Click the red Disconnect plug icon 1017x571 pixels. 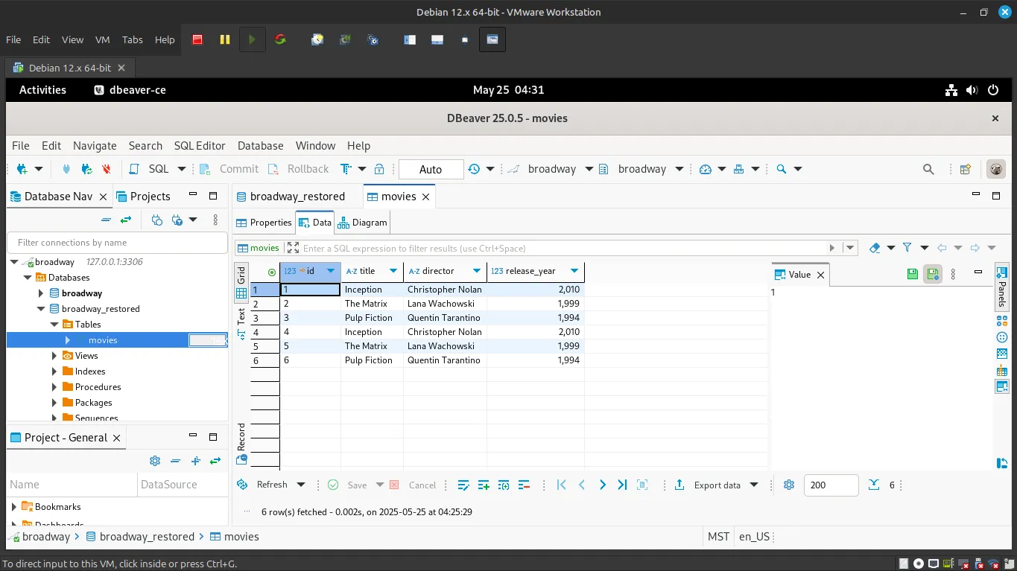[x=107, y=169]
